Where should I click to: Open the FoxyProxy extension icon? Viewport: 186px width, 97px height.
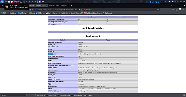point(180,10)
